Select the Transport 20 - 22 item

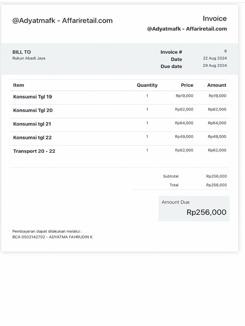[x=34, y=151]
